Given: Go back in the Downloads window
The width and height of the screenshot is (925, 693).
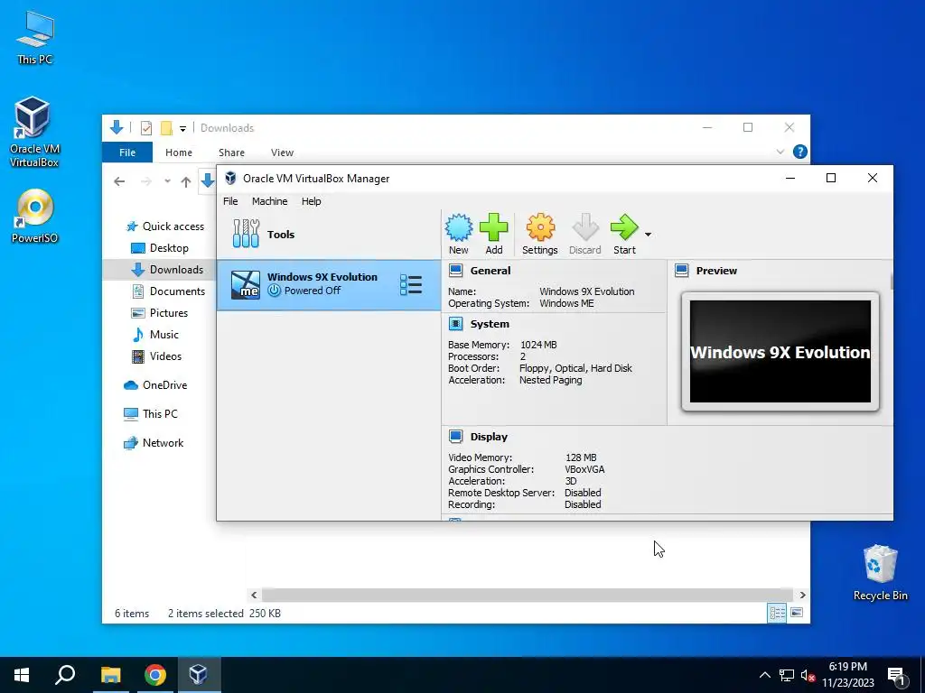Looking at the screenshot, I should tap(119, 181).
